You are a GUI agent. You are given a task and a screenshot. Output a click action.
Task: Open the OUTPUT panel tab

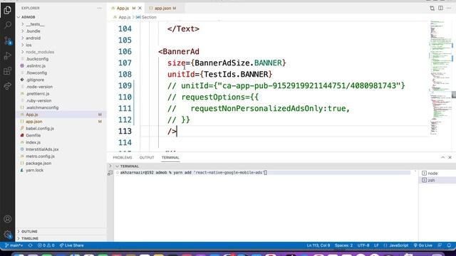point(147,158)
